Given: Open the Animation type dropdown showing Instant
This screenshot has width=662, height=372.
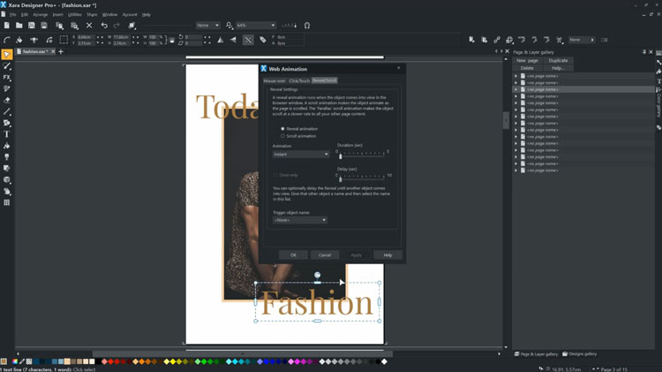Looking at the screenshot, I should (301, 155).
